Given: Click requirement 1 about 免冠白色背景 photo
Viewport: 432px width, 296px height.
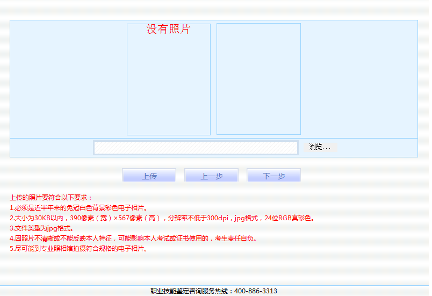Looking at the screenshot, I should (78, 208).
